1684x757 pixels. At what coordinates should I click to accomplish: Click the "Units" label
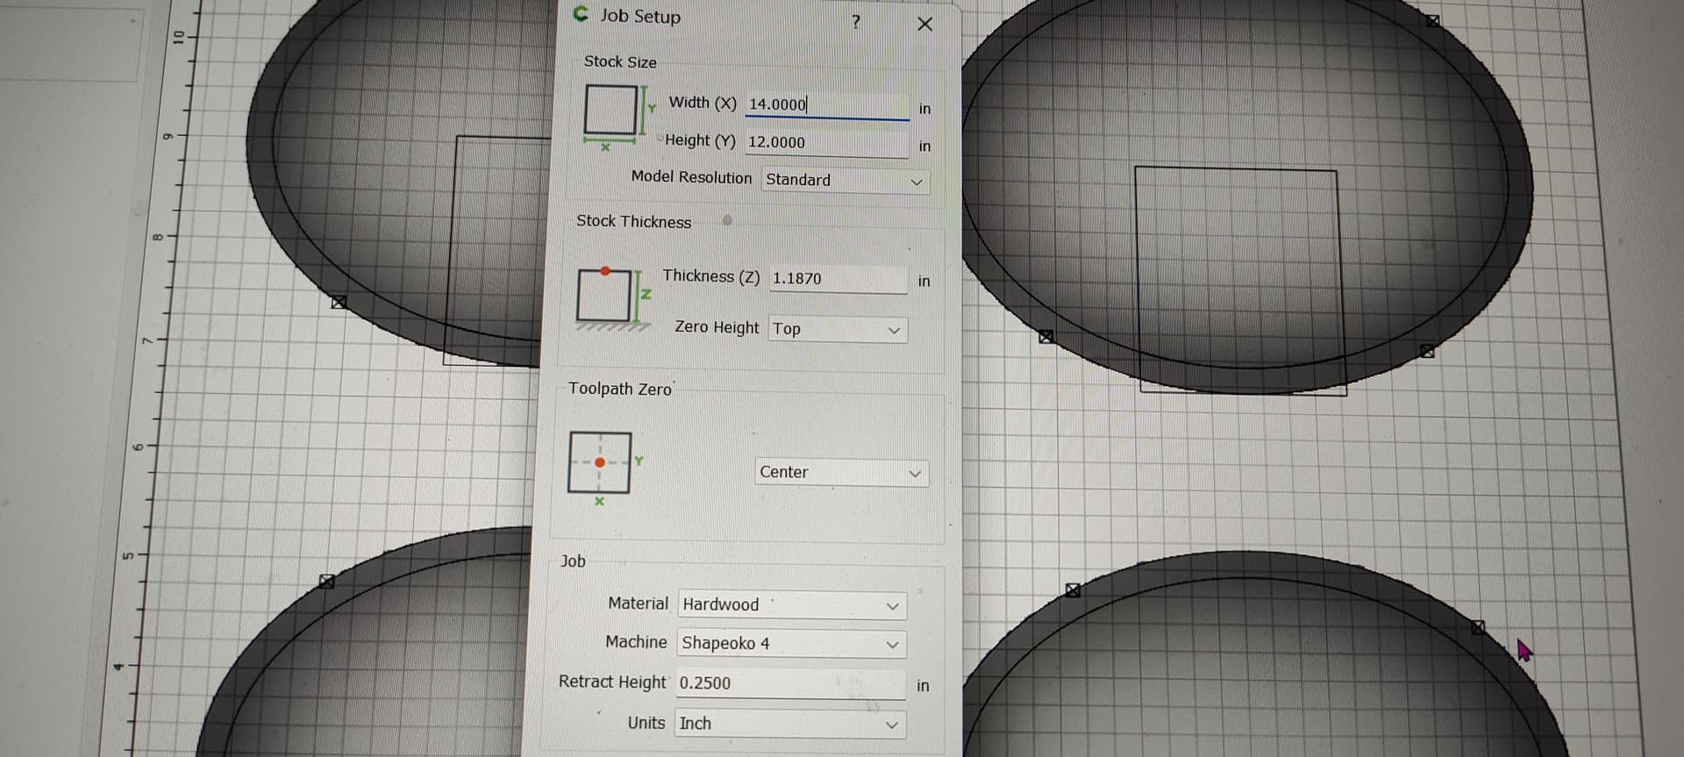(x=646, y=723)
